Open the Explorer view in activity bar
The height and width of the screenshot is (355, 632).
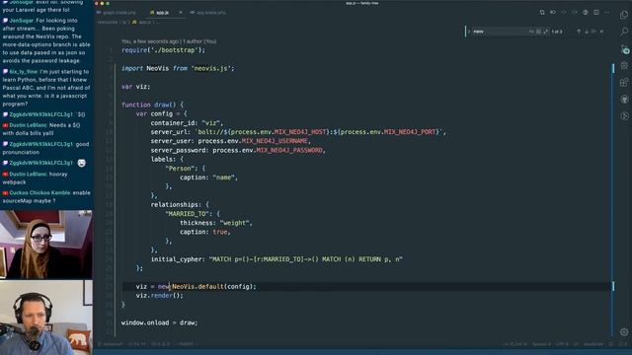coord(624,15)
